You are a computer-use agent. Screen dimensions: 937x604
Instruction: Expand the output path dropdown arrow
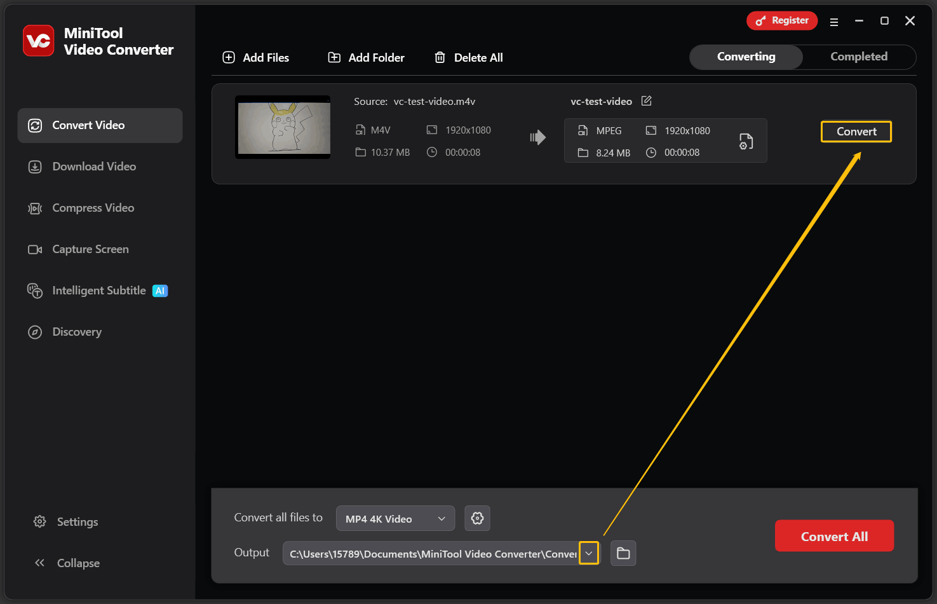coord(588,553)
